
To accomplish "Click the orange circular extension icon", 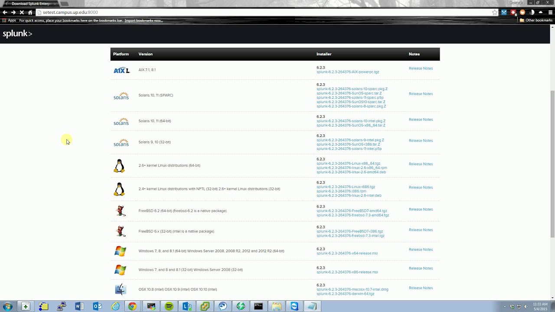I will [522, 13].
